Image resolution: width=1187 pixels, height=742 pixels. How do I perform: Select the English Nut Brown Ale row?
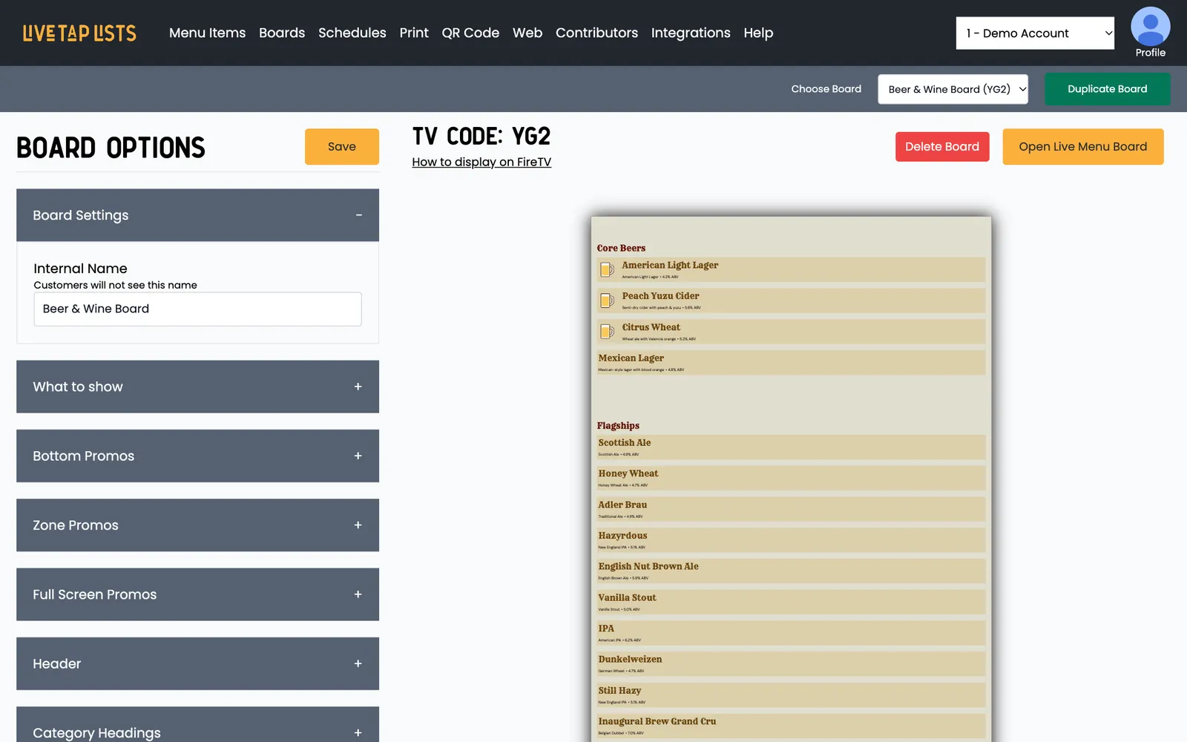tap(791, 571)
